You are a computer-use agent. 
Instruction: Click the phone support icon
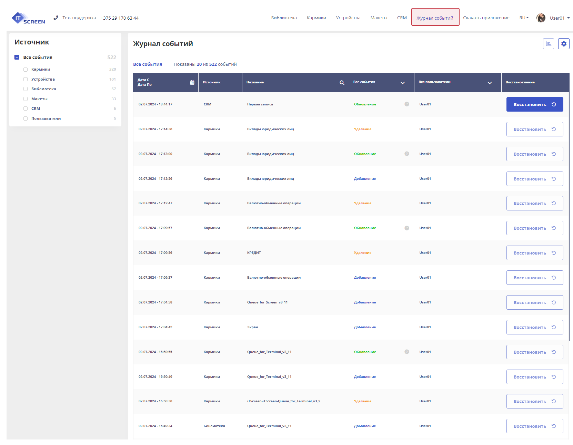56,18
